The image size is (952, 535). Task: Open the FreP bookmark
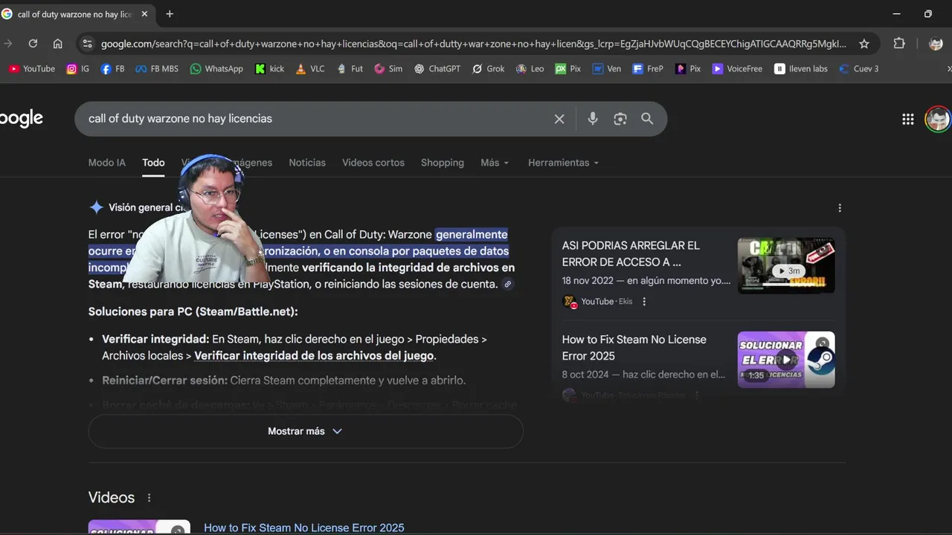coord(648,68)
